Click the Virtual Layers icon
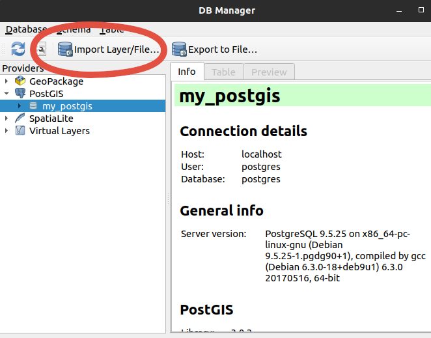The image size is (431, 338). coord(20,131)
